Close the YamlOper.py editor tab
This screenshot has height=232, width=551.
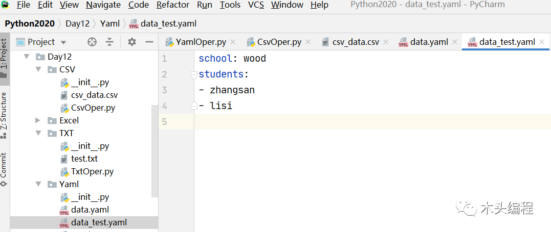pos(233,42)
